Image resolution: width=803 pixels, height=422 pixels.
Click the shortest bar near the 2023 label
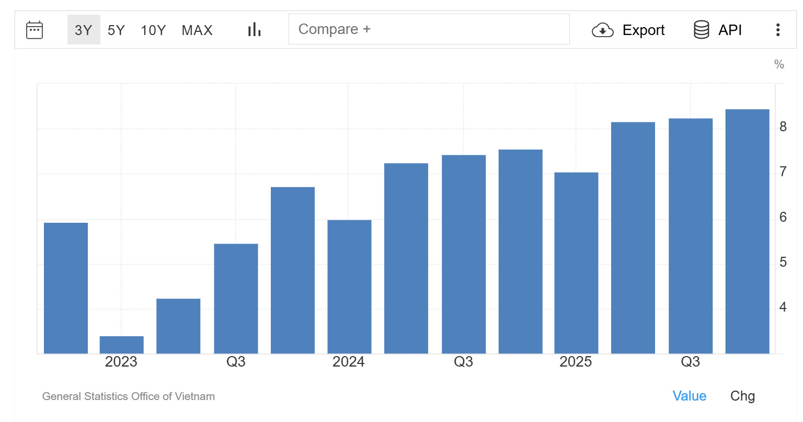(121, 344)
